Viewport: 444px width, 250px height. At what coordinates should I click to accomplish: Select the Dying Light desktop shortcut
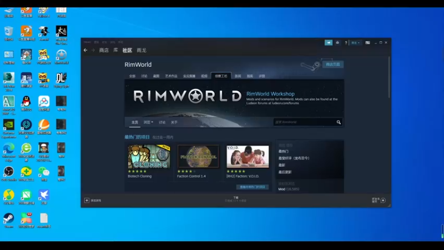(x=62, y=80)
